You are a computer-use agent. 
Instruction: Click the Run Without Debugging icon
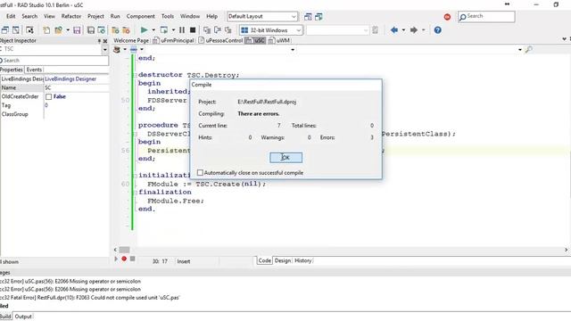164,29
